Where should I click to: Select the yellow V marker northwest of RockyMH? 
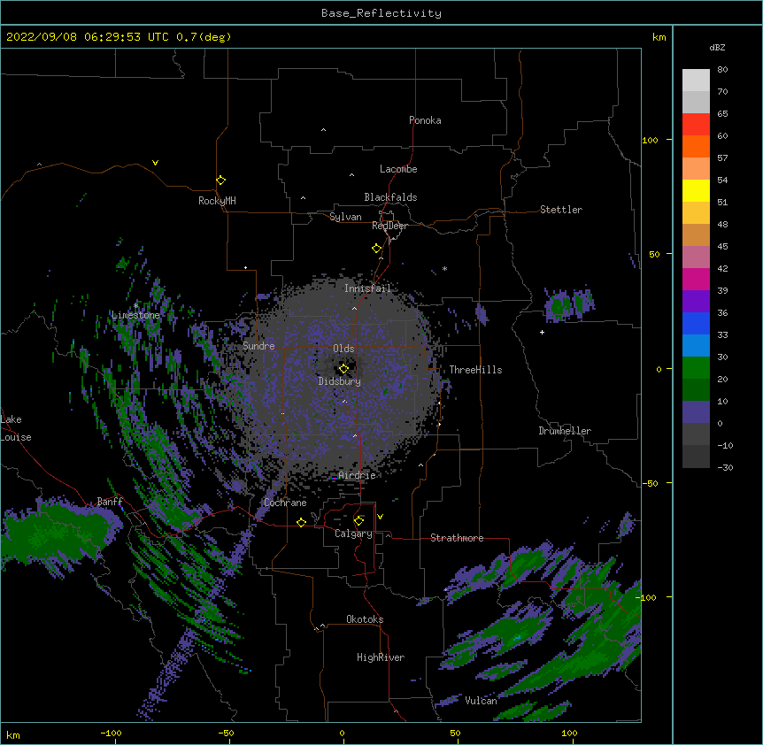(x=155, y=163)
